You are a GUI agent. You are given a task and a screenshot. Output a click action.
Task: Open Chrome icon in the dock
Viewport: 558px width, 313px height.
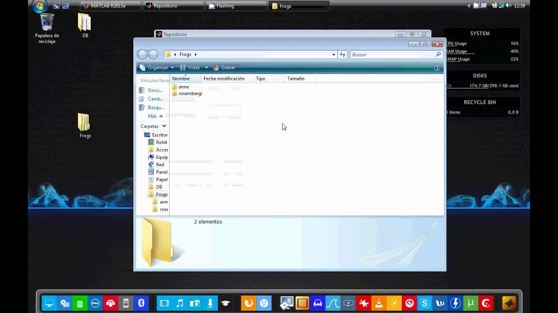click(x=264, y=303)
